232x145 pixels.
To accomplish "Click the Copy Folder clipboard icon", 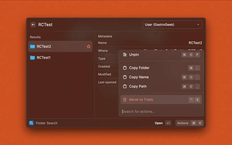I will pos(125,68).
